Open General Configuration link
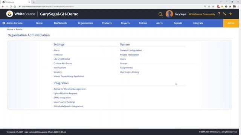 pyautogui.click(x=131, y=50)
